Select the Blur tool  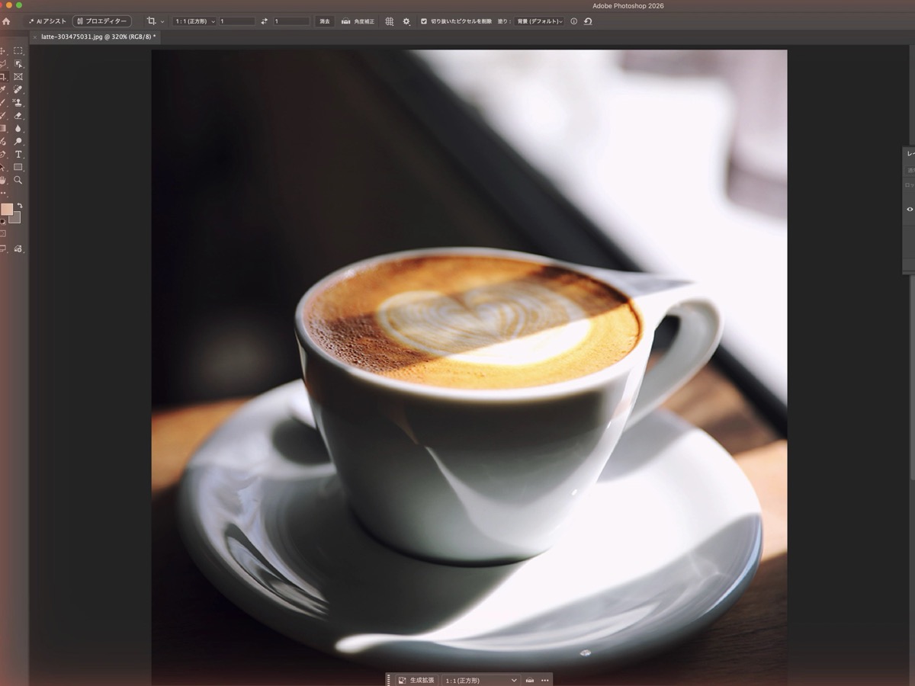pyautogui.click(x=18, y=128)
